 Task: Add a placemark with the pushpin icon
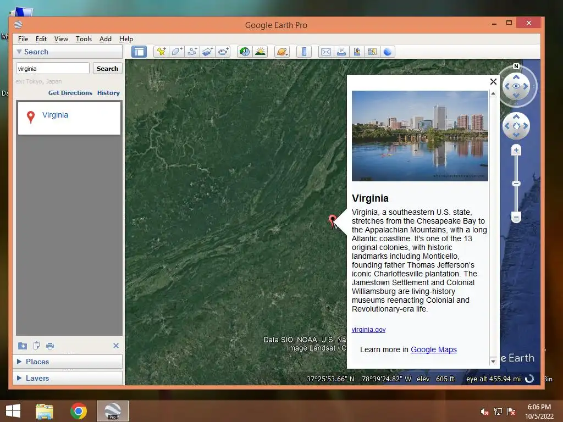(x=161, y=52)
